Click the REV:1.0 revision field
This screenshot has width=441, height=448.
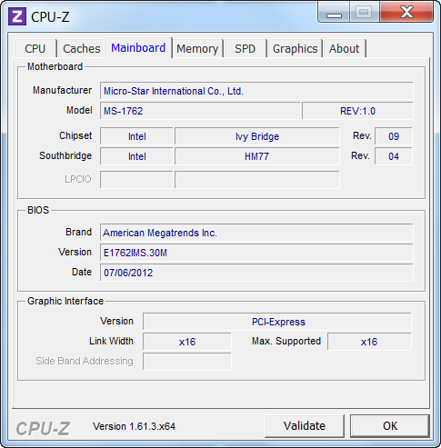(x=357, y=111)
